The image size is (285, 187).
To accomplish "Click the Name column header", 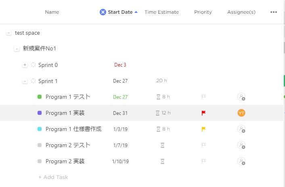I will pyautogui.click(x=52, y=12).
